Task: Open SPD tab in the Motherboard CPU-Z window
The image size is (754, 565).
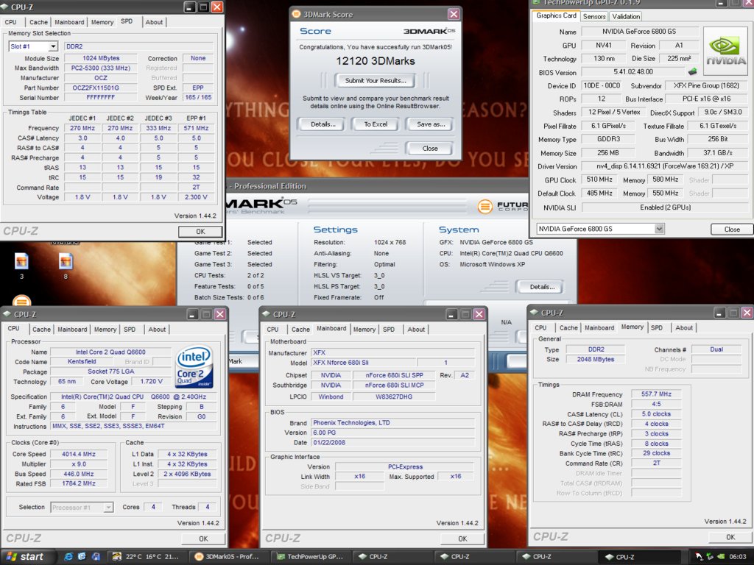Action: [x=389, y=330]
